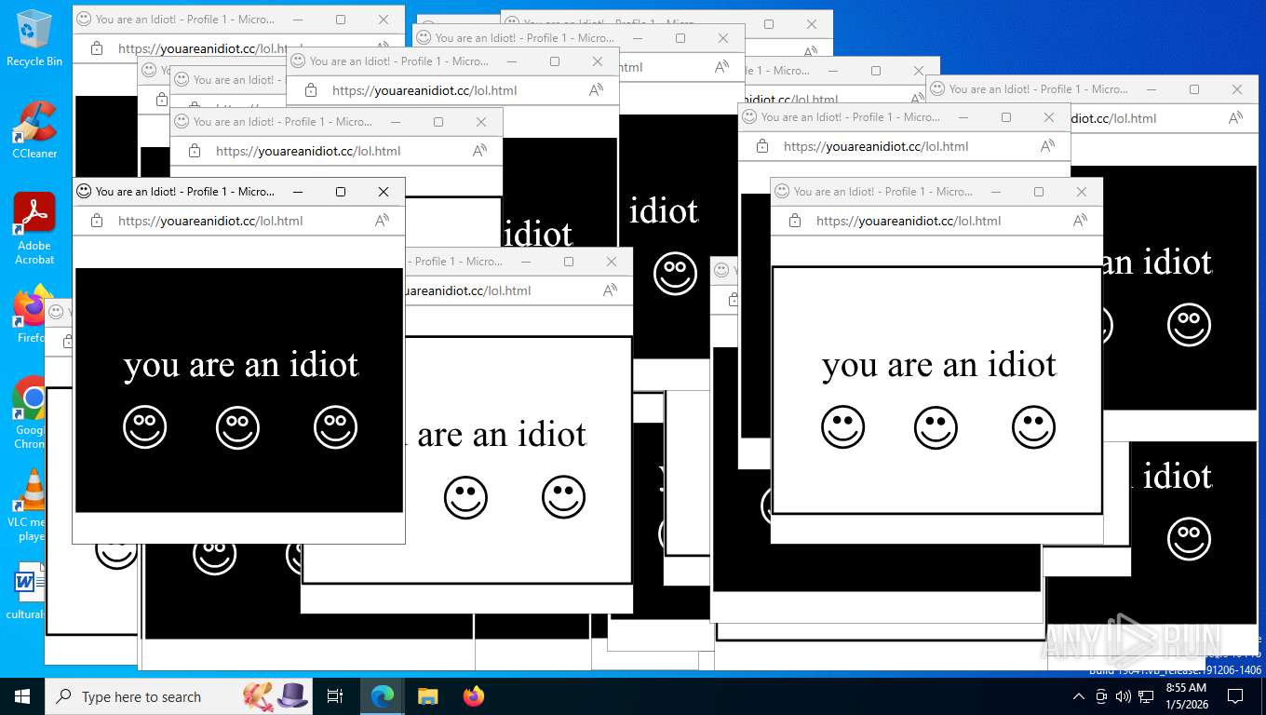Click the right smiley on the fully visible white page
This screenshot has height=715, width=1266.
click(x=1033, y=428)
